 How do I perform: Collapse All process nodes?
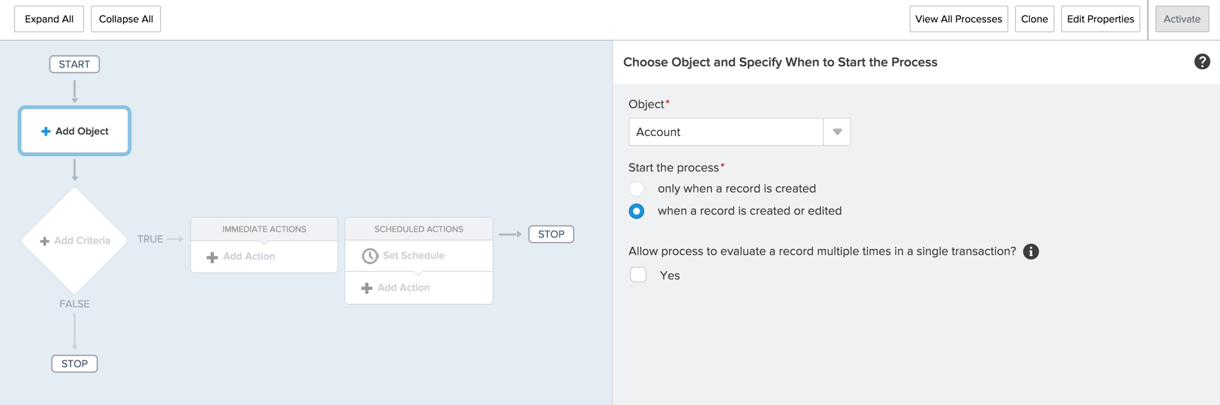point(126,19)
